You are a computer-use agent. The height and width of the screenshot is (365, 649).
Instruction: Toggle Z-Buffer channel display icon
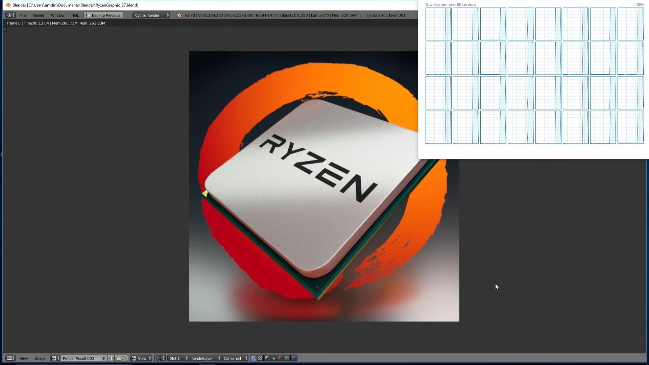[x=274, y=358]
